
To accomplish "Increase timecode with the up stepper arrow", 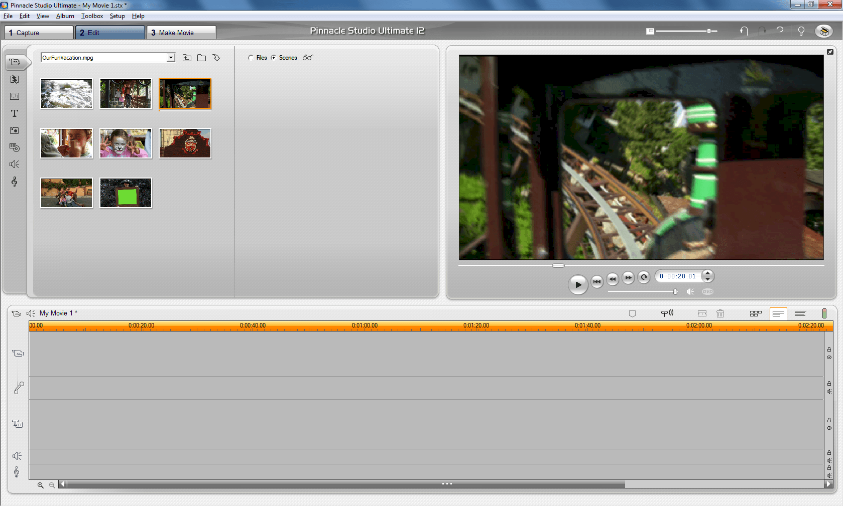I will [707, 273].
